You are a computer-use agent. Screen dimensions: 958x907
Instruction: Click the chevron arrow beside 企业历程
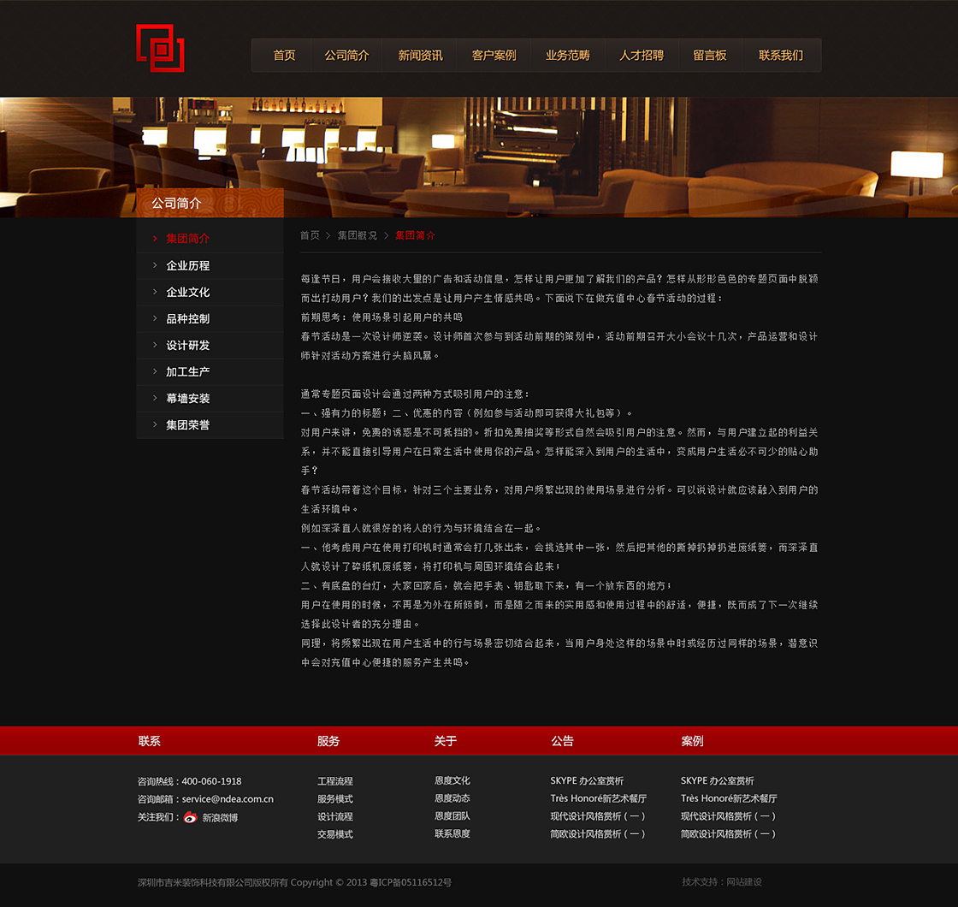point(155,265)
